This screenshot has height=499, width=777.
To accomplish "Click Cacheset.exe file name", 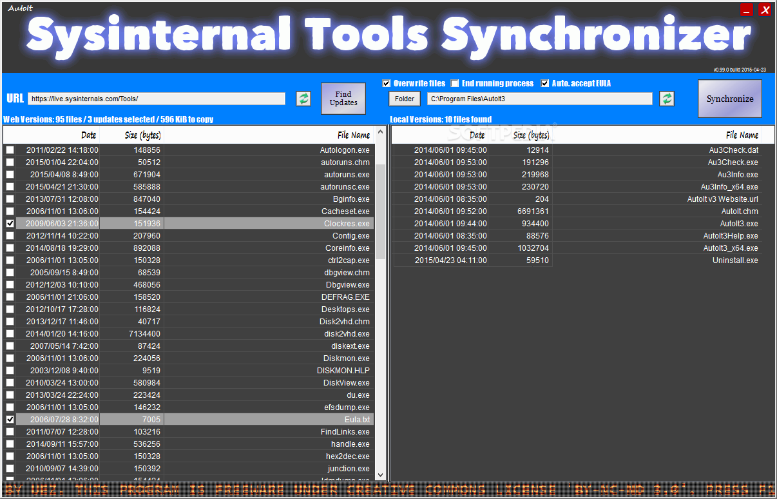I will 345,211.
